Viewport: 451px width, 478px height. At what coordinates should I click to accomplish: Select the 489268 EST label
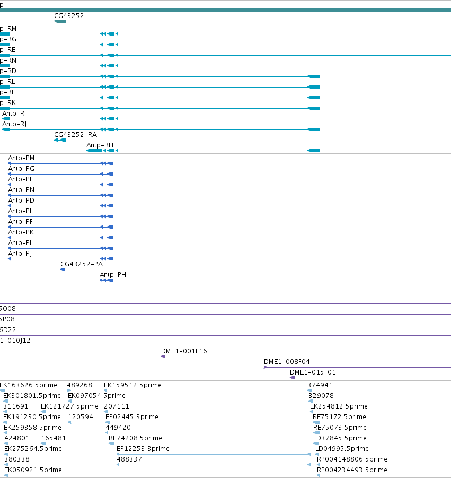pyautogui.click(x=79, y=385)
